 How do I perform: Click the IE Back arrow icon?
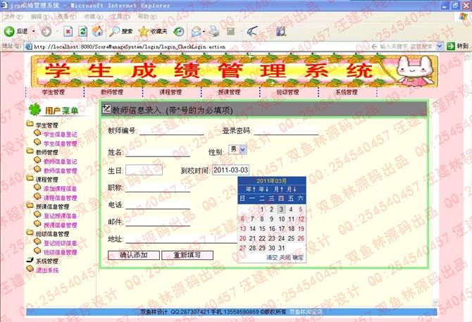pyautogui.click(x=9, y=31)
